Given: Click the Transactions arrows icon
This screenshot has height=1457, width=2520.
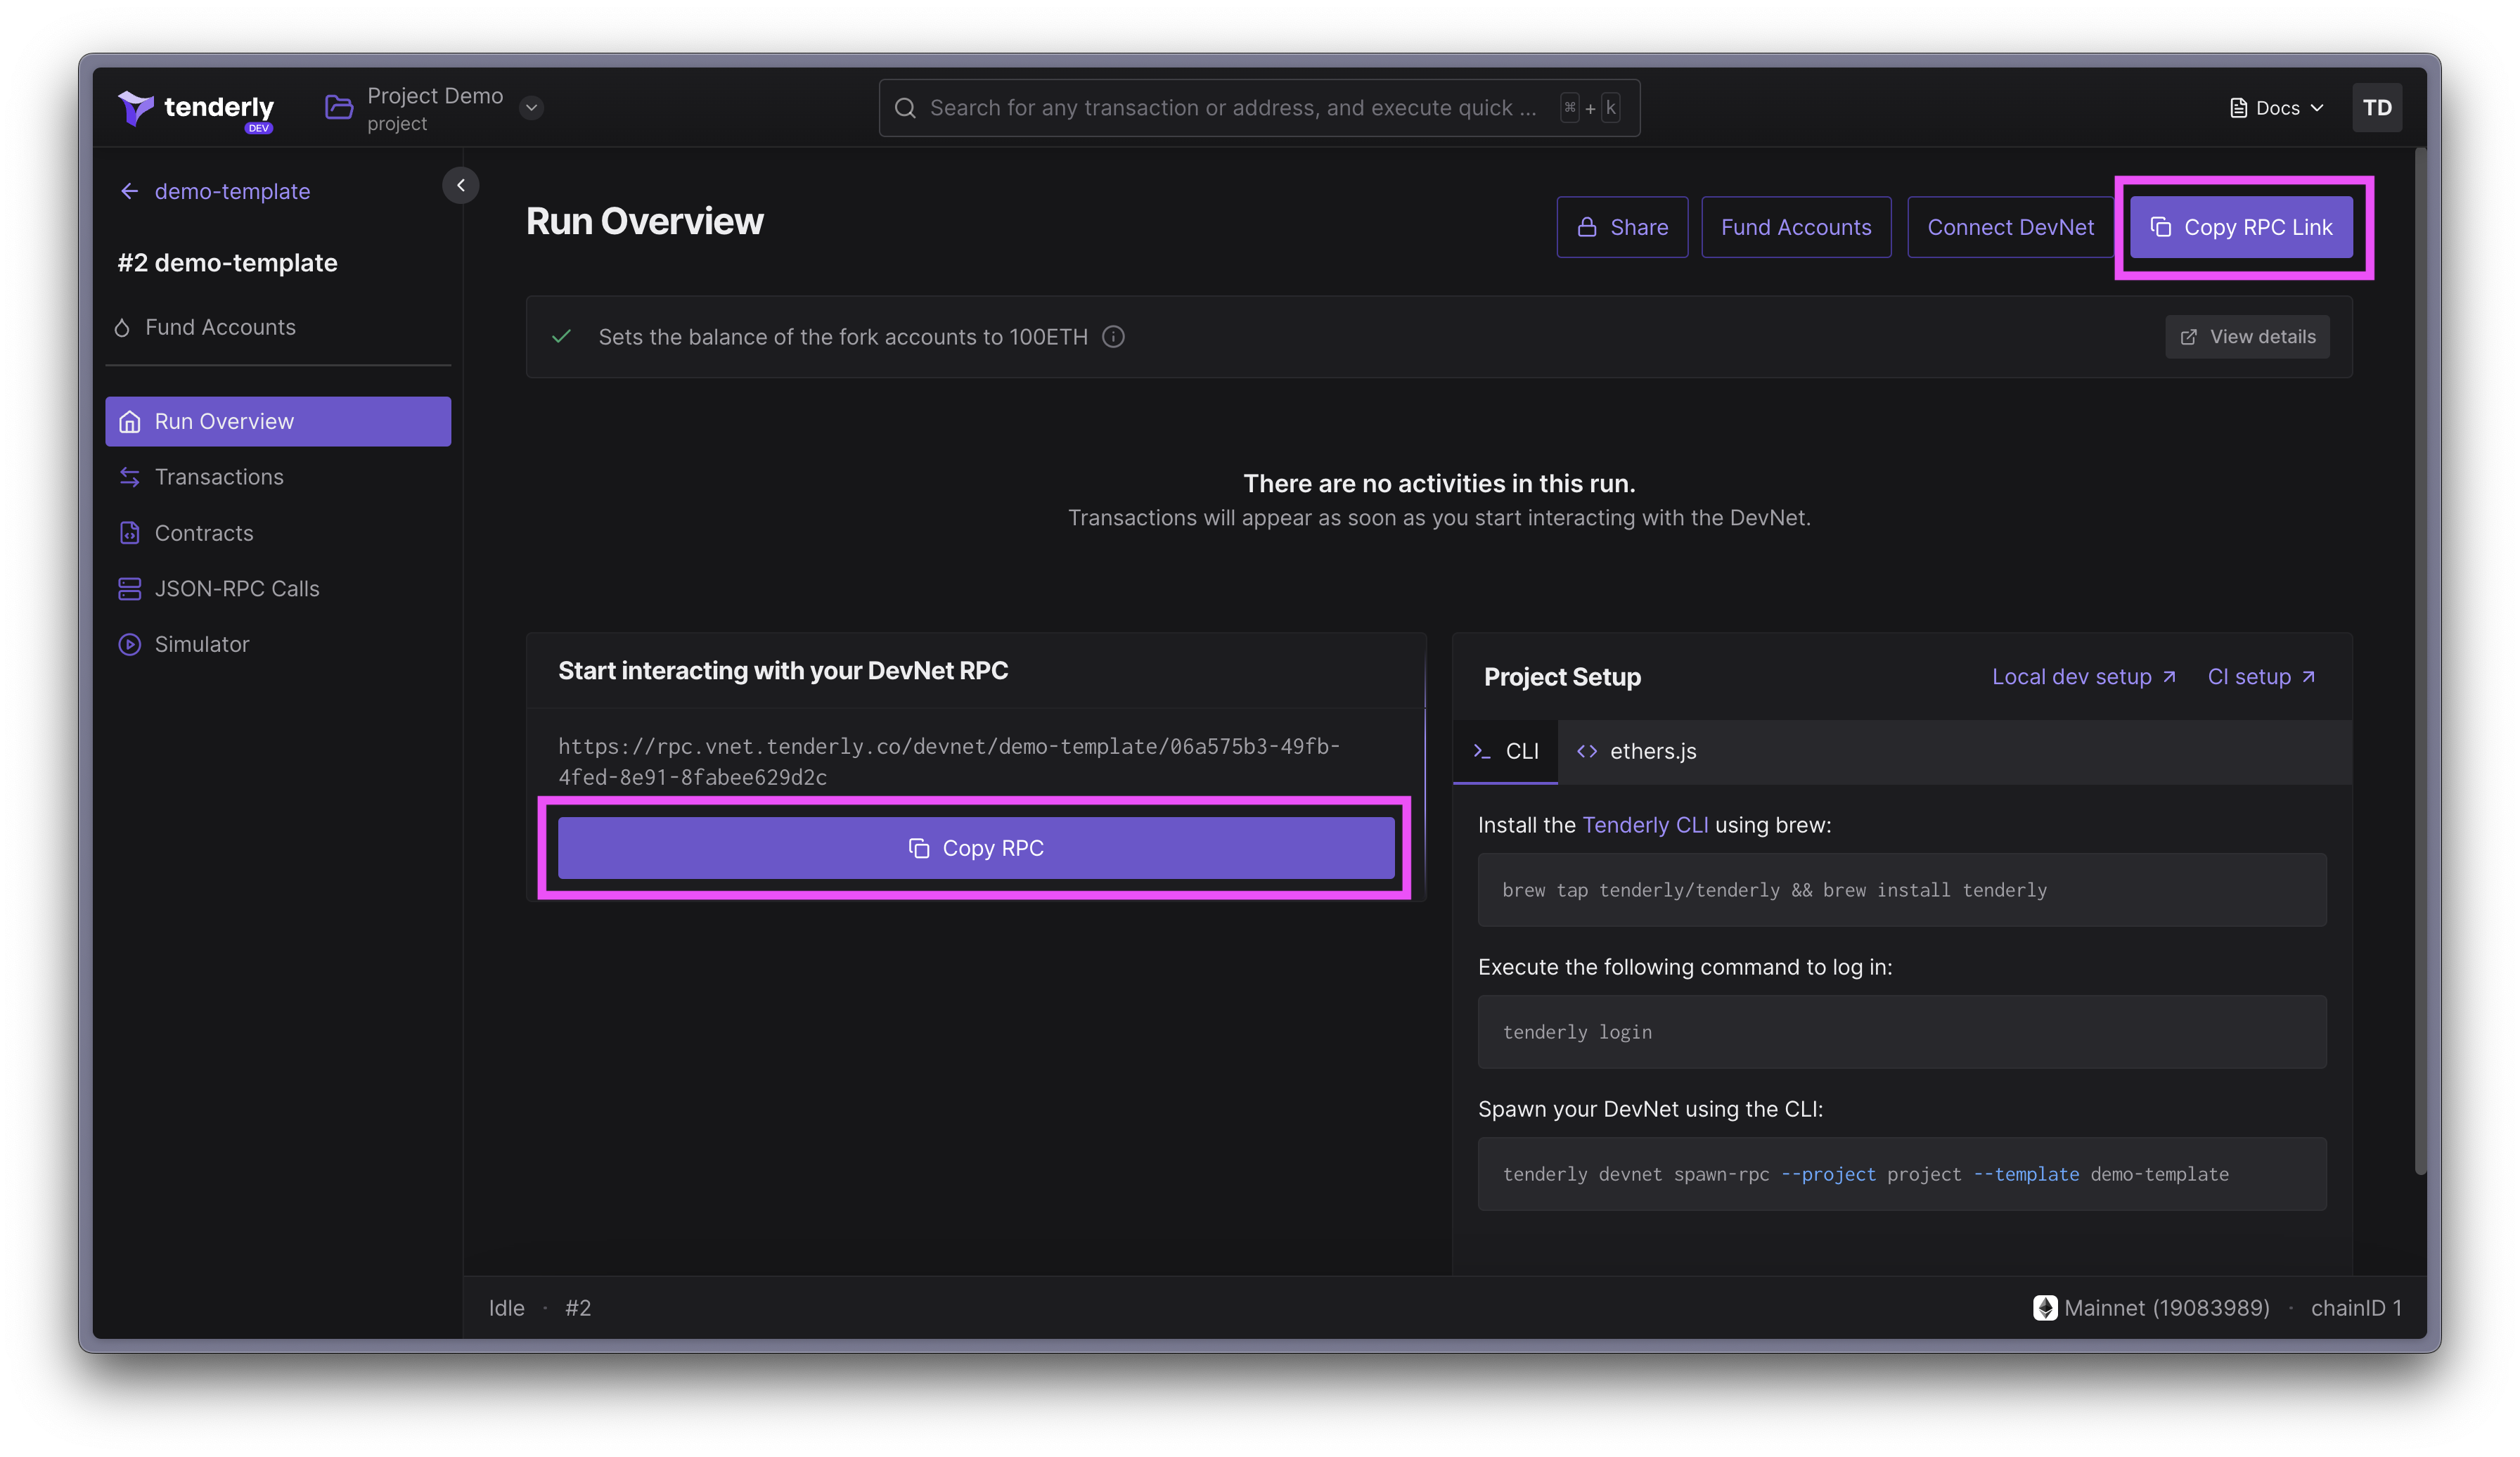Looking at the screenshot, I should pos(129,477).
